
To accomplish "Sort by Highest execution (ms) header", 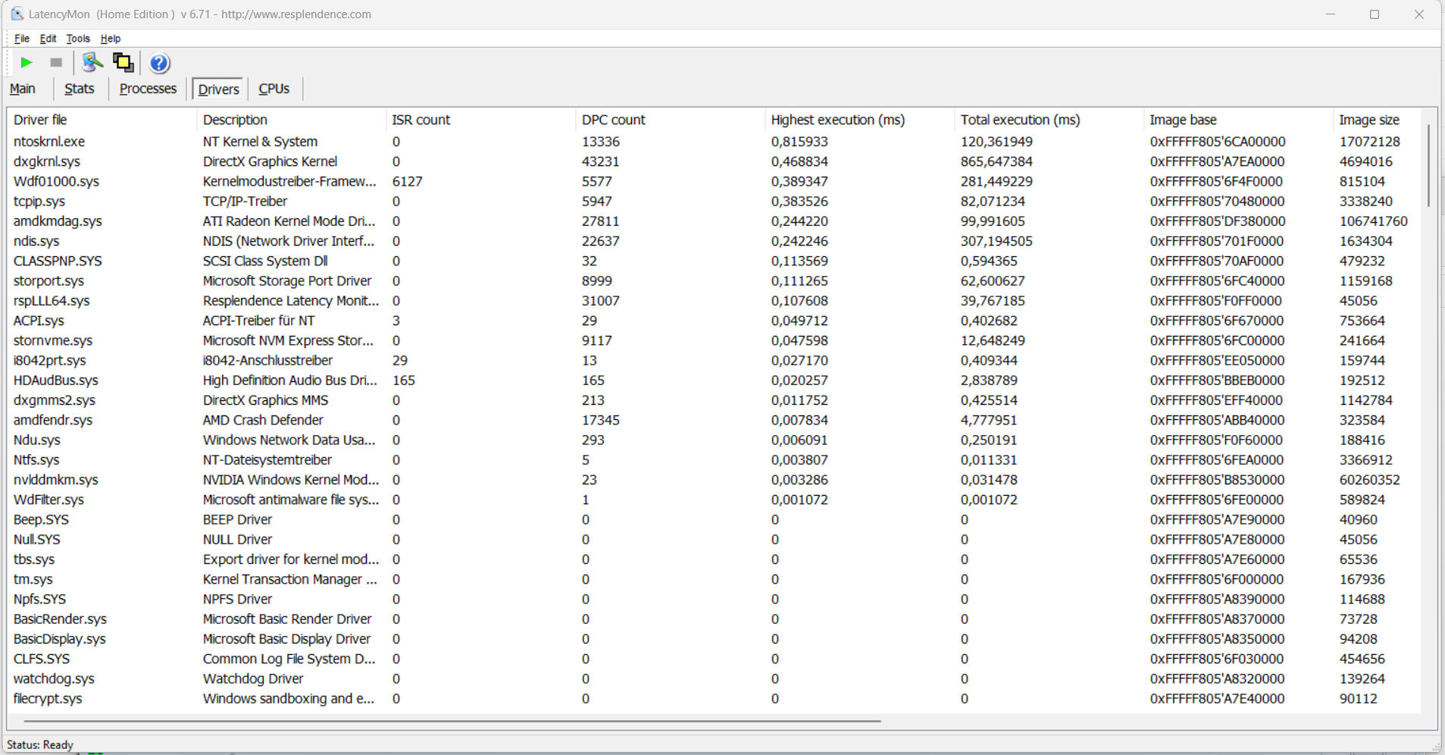I will [x=859, y=120].
